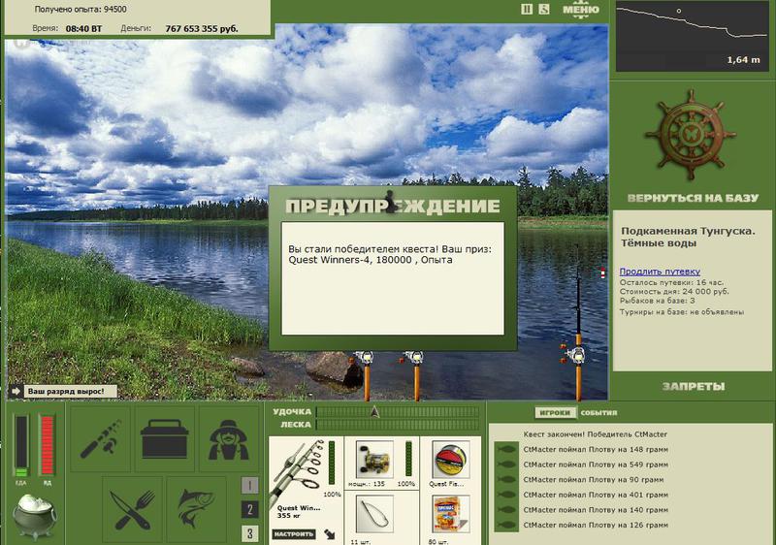Screen dimensions: 776x545
Task: Open the knife and fork food menu
Action: pos(133,510)
